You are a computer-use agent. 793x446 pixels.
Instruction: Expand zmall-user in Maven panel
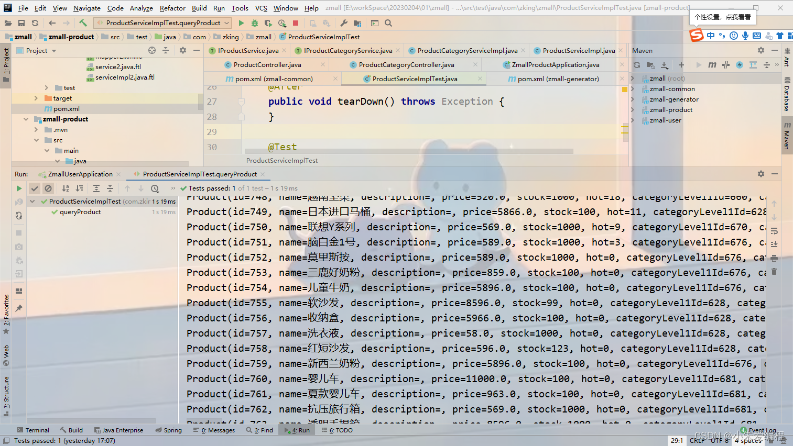pyautogui.click(x=632, y=120)
